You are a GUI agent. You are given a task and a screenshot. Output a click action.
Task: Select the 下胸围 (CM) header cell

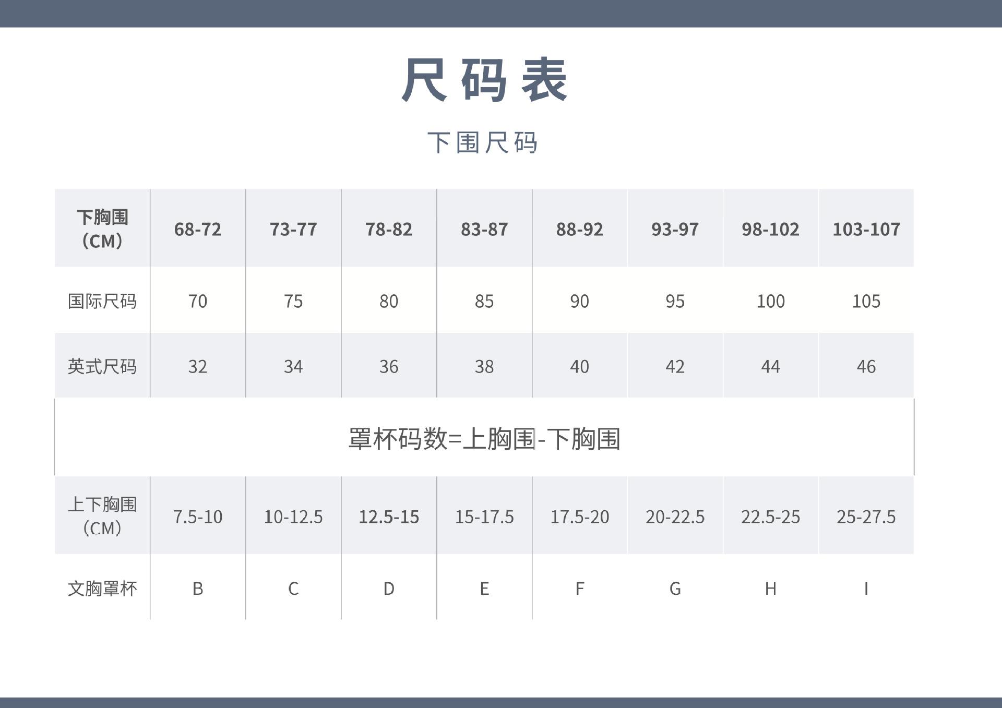click(102, 229)
